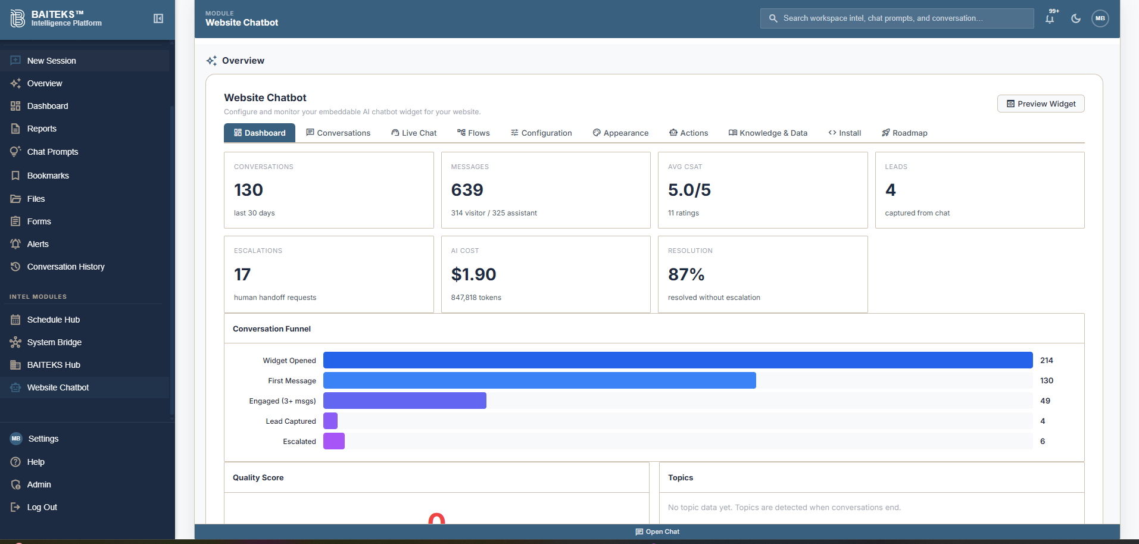Click the '87%' resolution value

[x=686, y=274]
